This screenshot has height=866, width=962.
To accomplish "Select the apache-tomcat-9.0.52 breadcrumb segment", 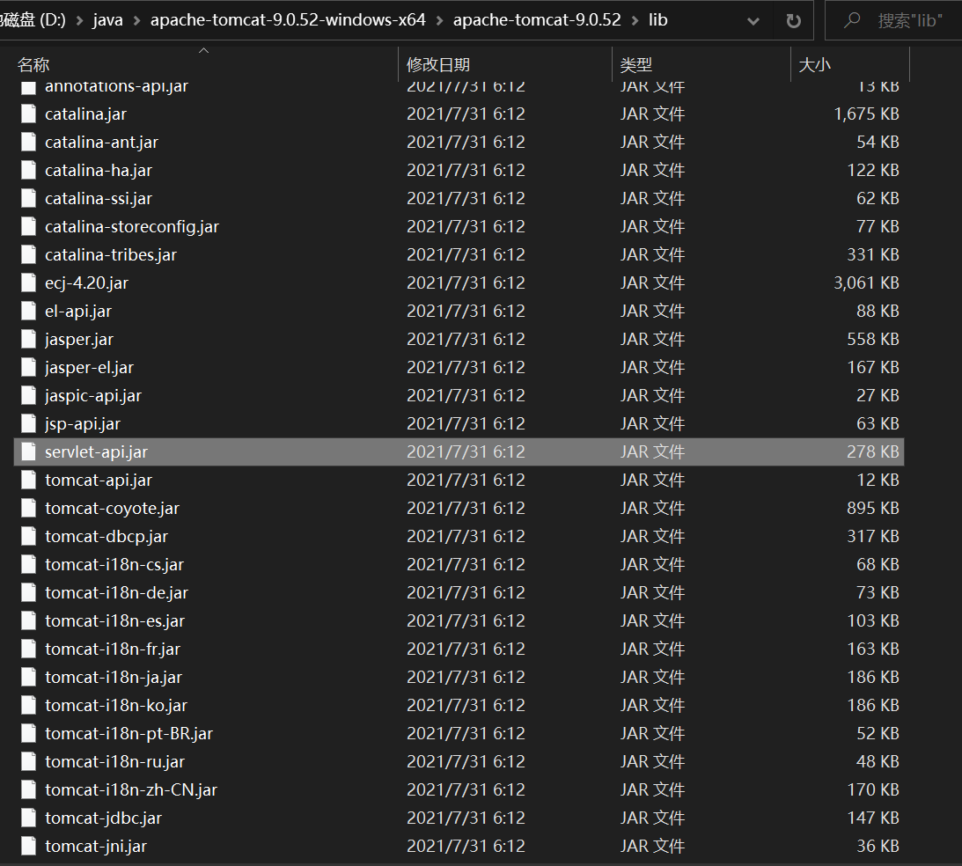I will click(x=537, y=20).
